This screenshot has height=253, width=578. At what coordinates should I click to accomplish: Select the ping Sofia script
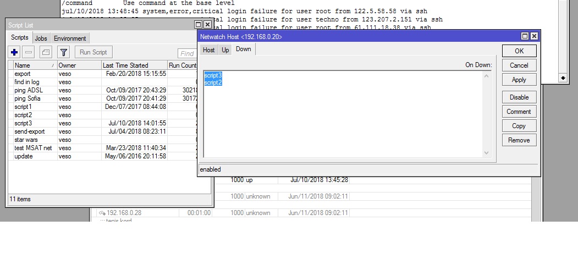point(103,98)
